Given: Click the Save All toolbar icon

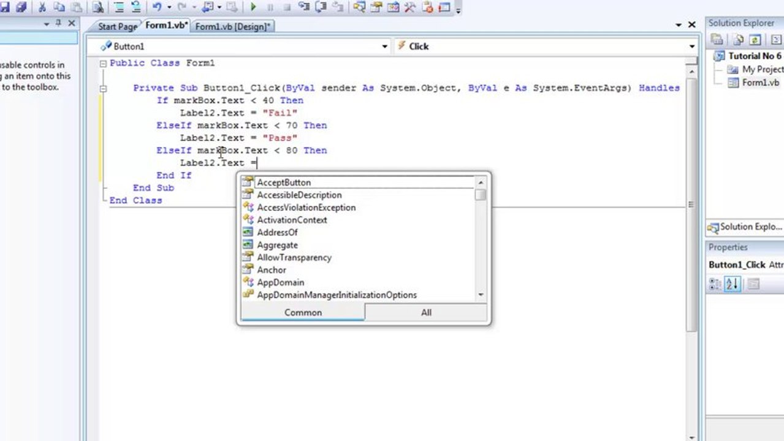Looking at the screenshot, I should (22, 7).
